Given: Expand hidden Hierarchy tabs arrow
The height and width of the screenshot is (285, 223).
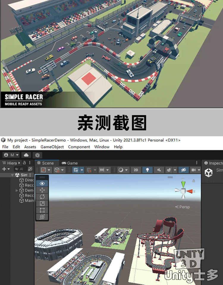Looking at the screenshot, I should [19, 163].
